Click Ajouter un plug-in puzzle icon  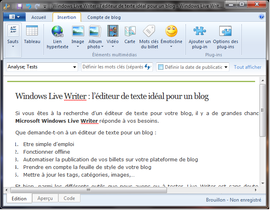click(x=200, y=31)
